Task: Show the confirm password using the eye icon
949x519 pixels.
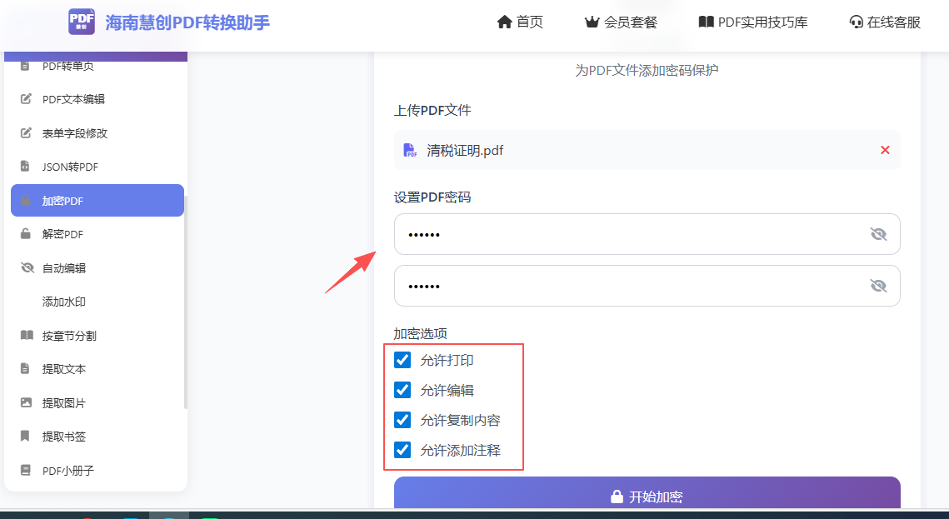Action: (878, 286)
